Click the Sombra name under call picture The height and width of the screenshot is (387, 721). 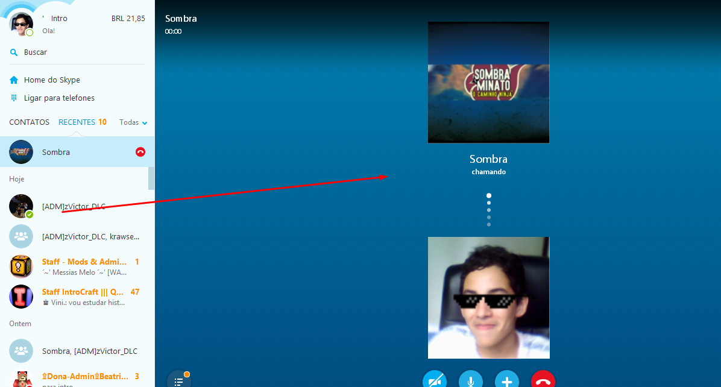coord(488,159)
